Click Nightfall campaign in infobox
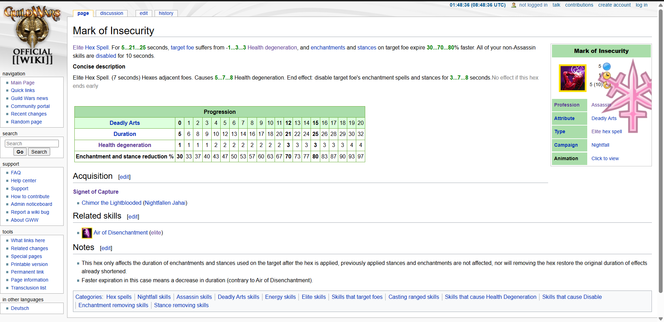Screen dimensions: 664x322 click(x=600, y=145)
